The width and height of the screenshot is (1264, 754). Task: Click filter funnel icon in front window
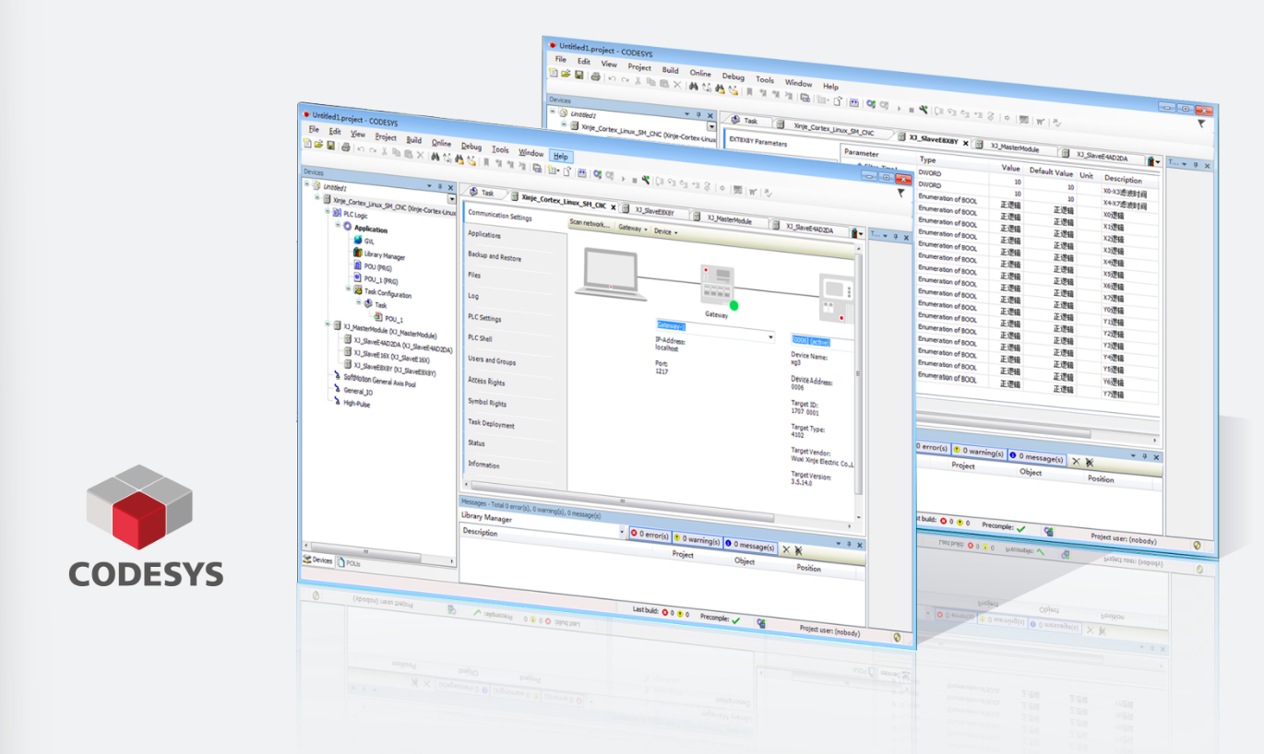point(900,193)
